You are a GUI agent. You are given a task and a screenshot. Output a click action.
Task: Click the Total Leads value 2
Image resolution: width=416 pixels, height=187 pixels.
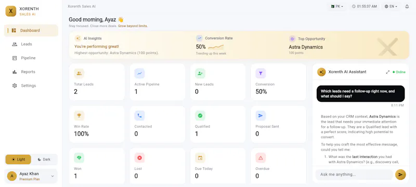[x=75, y=91]
